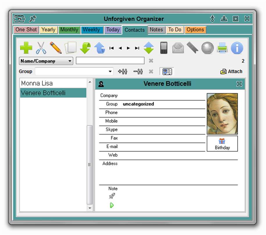
Task: Click the green play triangle icon
Action: 112,205
